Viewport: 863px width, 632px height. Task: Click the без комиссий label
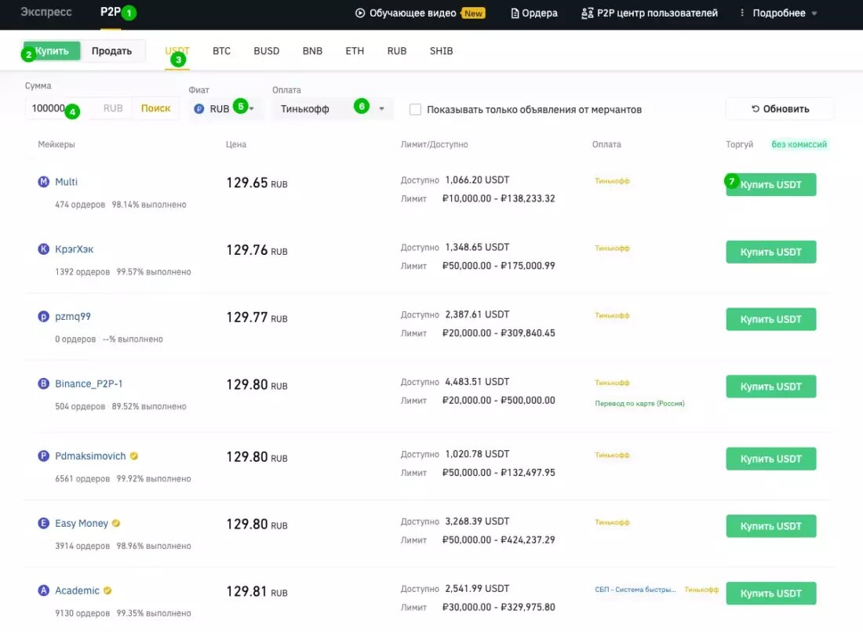click(x=799, y=144)
